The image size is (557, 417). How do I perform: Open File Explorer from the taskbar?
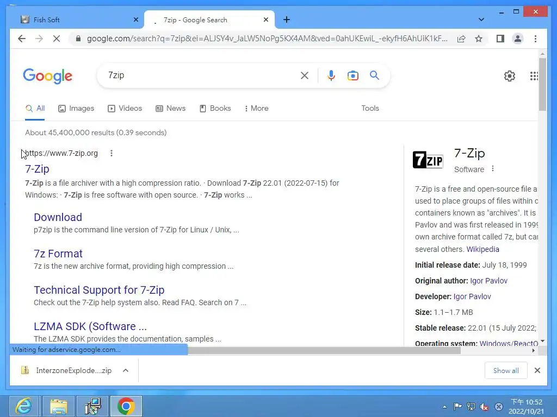(59, 406)
